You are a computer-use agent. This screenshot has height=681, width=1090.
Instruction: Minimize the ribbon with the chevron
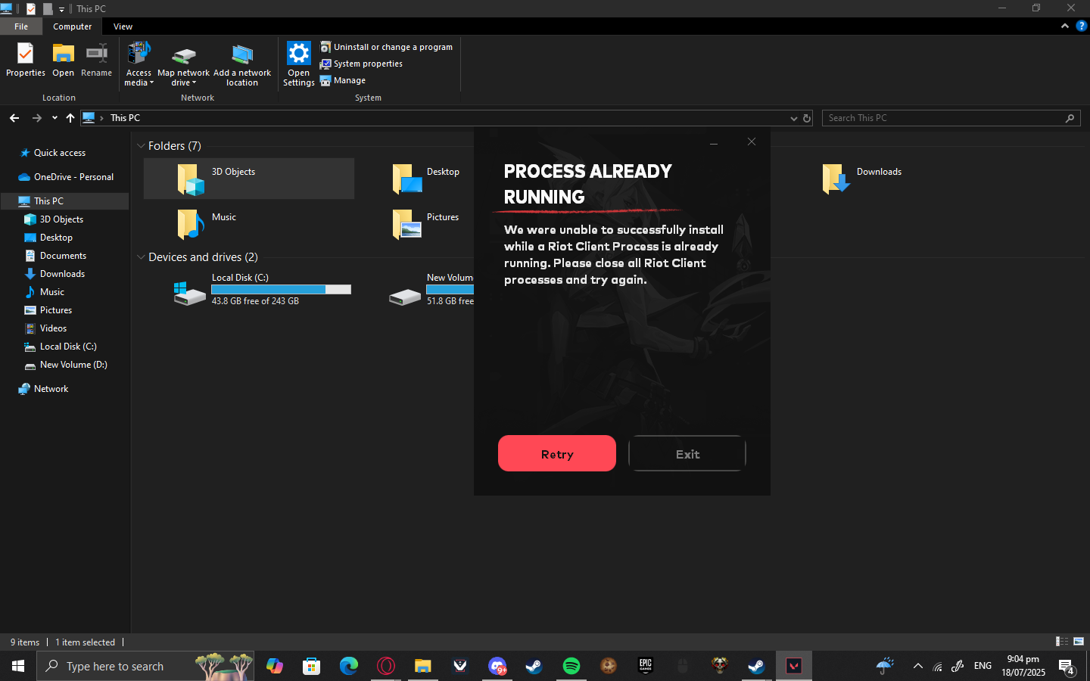point(1065,26)
